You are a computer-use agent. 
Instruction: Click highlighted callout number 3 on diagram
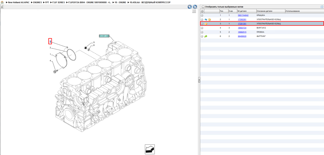point(50,41)
